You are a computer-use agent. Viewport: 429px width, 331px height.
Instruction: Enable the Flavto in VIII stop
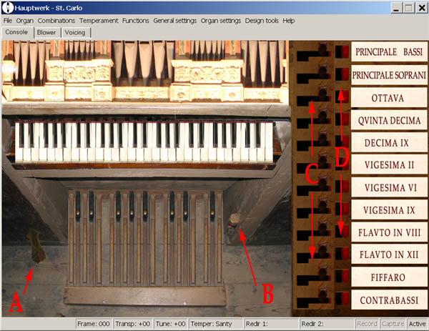point(388,232)
